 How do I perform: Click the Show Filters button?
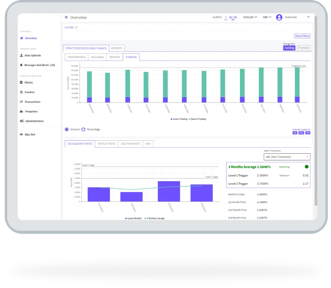pyautogui.click(x=302, y=36)
